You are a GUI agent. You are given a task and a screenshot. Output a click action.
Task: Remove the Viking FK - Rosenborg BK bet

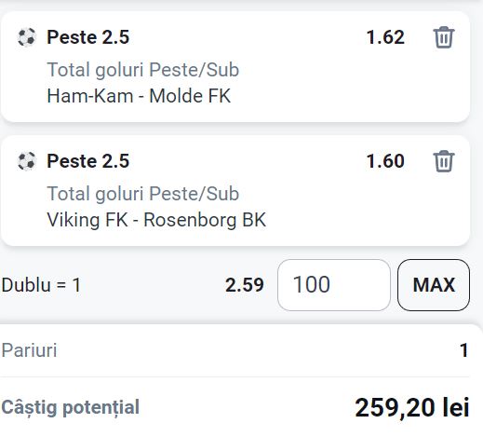[x=444, y=161]
